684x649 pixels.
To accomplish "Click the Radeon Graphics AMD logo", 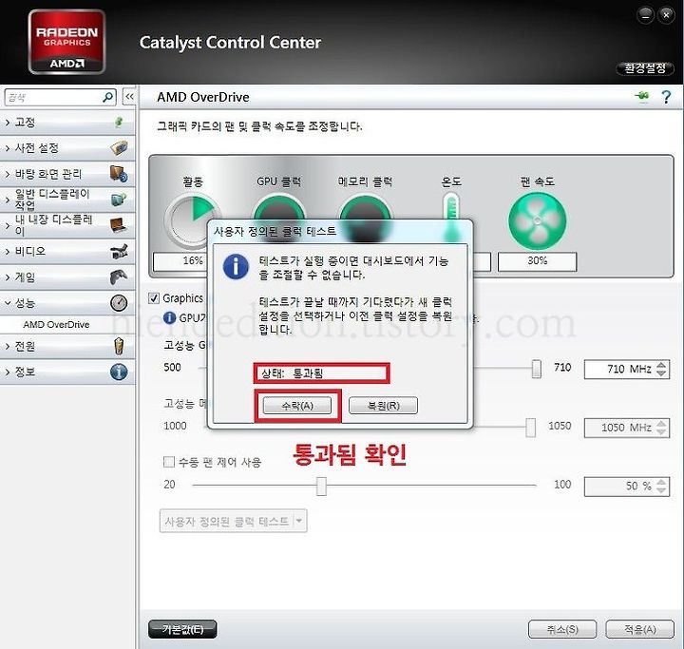I will pyautogui.click(x=66, y=43).
